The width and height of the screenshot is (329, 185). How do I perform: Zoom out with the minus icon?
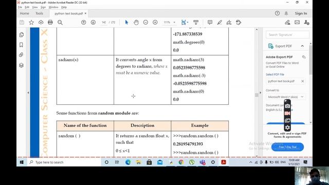tap(145, 22)
